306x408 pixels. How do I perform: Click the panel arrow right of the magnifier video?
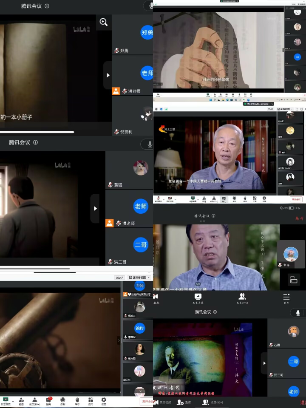click(108, 75)
